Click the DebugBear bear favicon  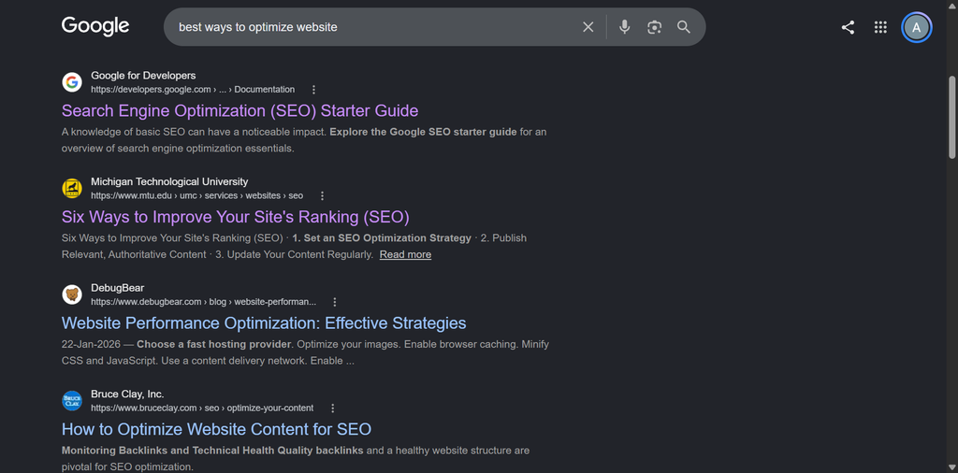pos(72,294)
